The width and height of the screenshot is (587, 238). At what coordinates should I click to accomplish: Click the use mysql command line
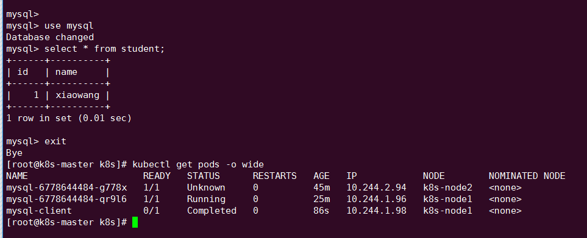click(x=50, y=26)
